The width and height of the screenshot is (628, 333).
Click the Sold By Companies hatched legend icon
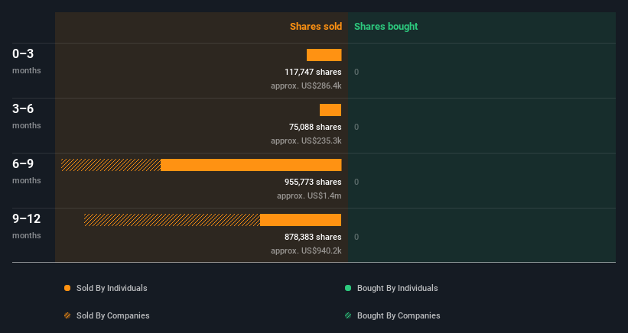pyautogui.click(x=67, y=315)
